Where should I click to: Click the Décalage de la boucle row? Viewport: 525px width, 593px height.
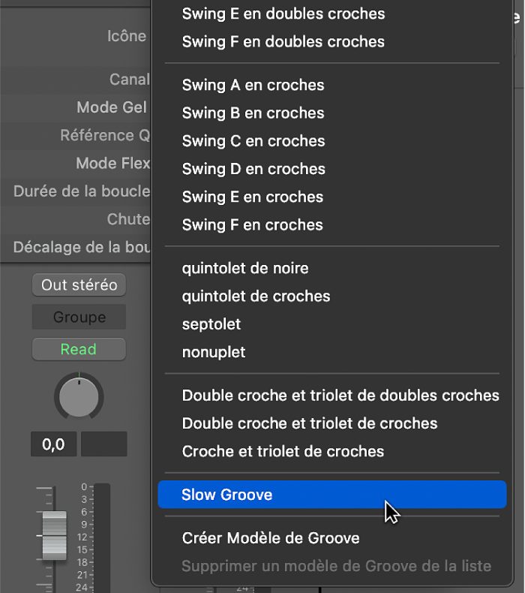(76, 248)
